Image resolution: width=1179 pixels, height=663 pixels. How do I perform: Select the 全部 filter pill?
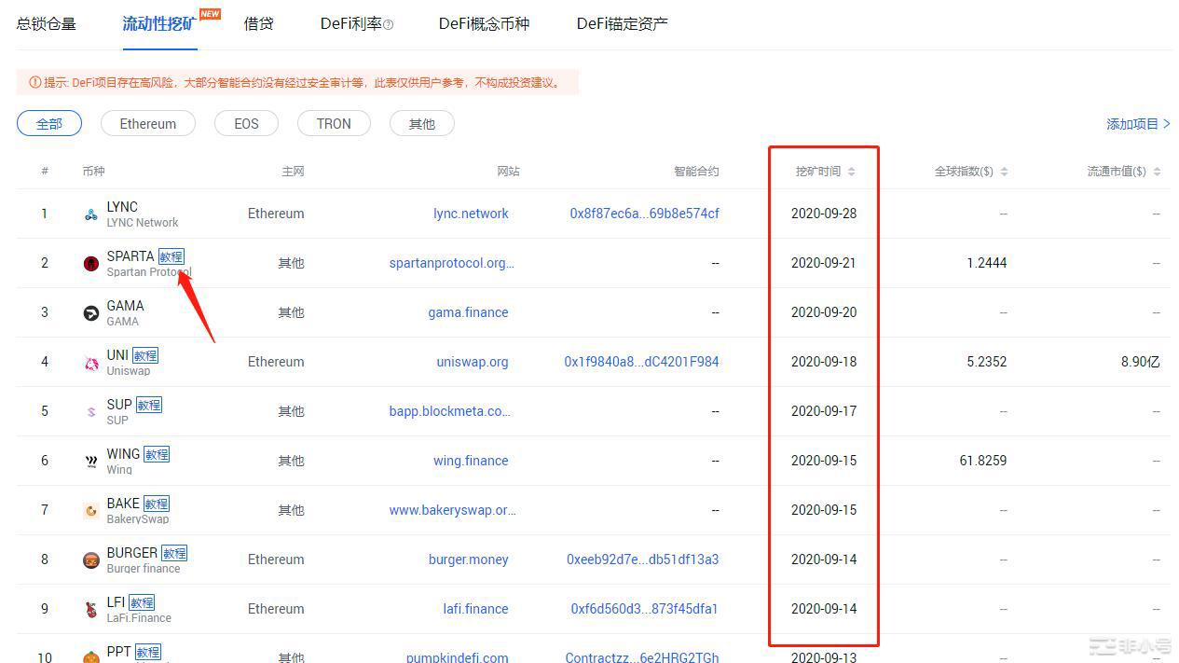coord(49,123)
